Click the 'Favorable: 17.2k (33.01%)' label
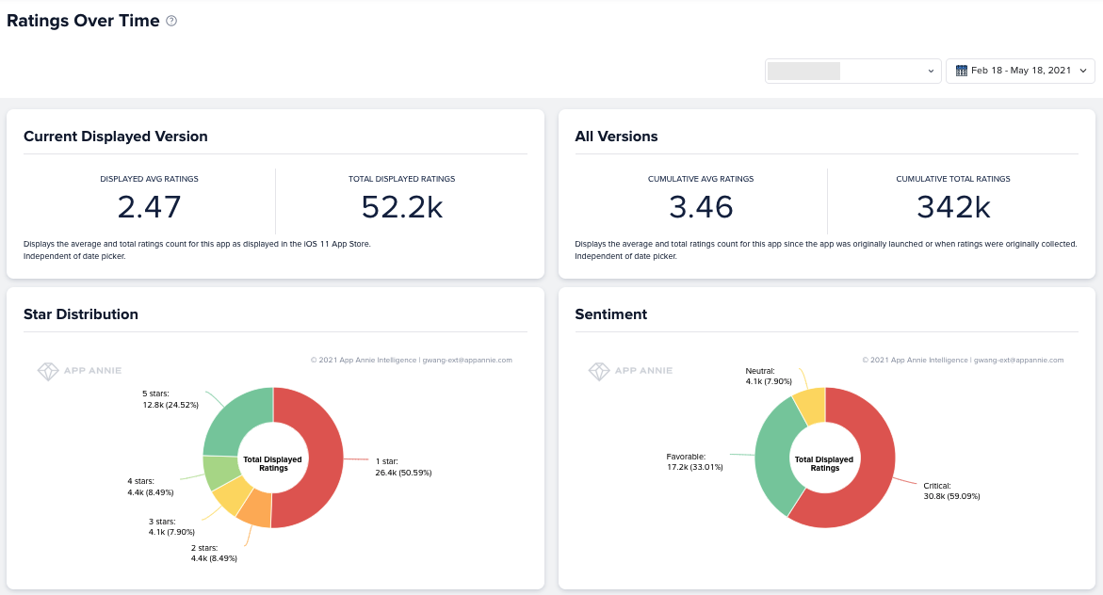The width and height of the screenshot is (1103, 595). click(694, 461)
